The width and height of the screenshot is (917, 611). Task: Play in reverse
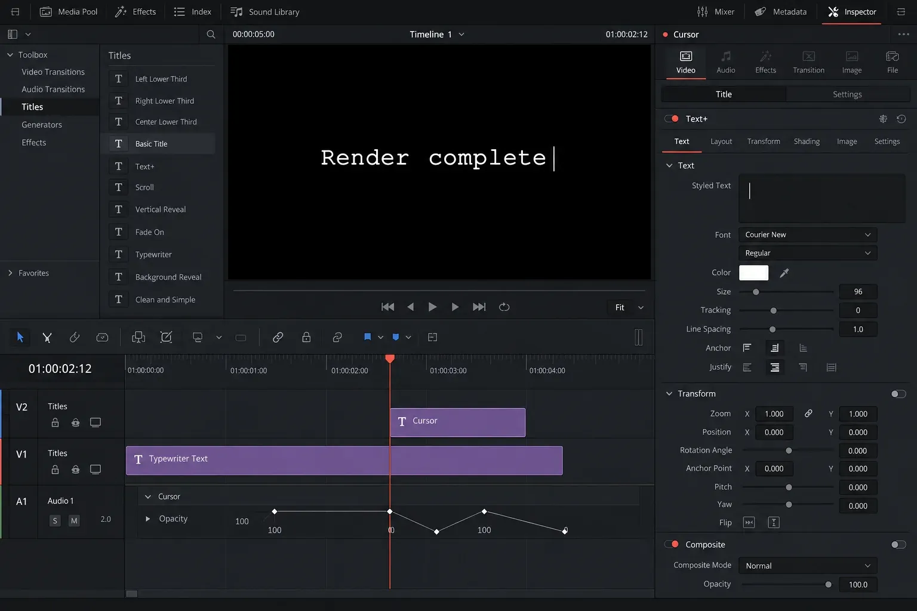[x=410, y=307]
